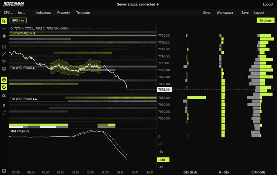Select the polyline path drawing tool
The height and width of the screenshot is (175, 277).
[4, 61]
